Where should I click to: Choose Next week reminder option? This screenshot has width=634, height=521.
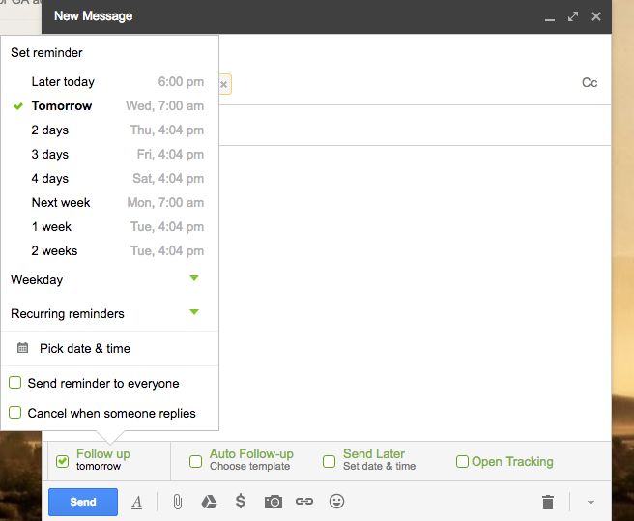61,203
